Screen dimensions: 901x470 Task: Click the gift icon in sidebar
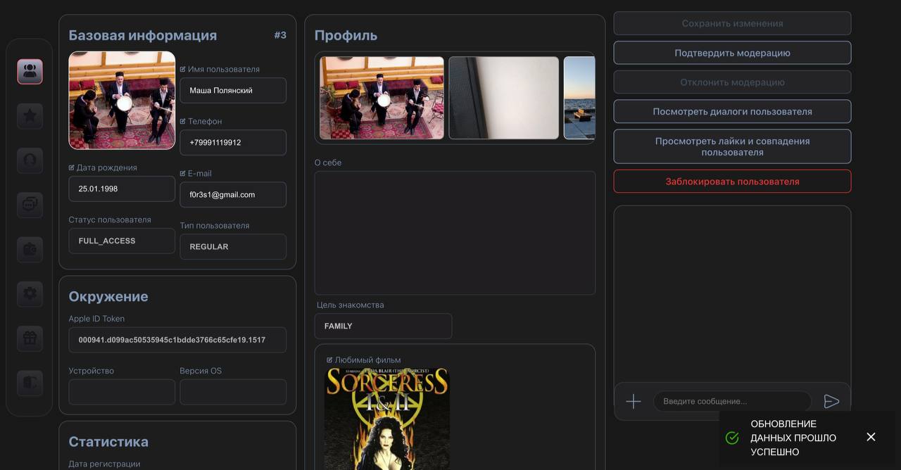[x=30, y=338]
